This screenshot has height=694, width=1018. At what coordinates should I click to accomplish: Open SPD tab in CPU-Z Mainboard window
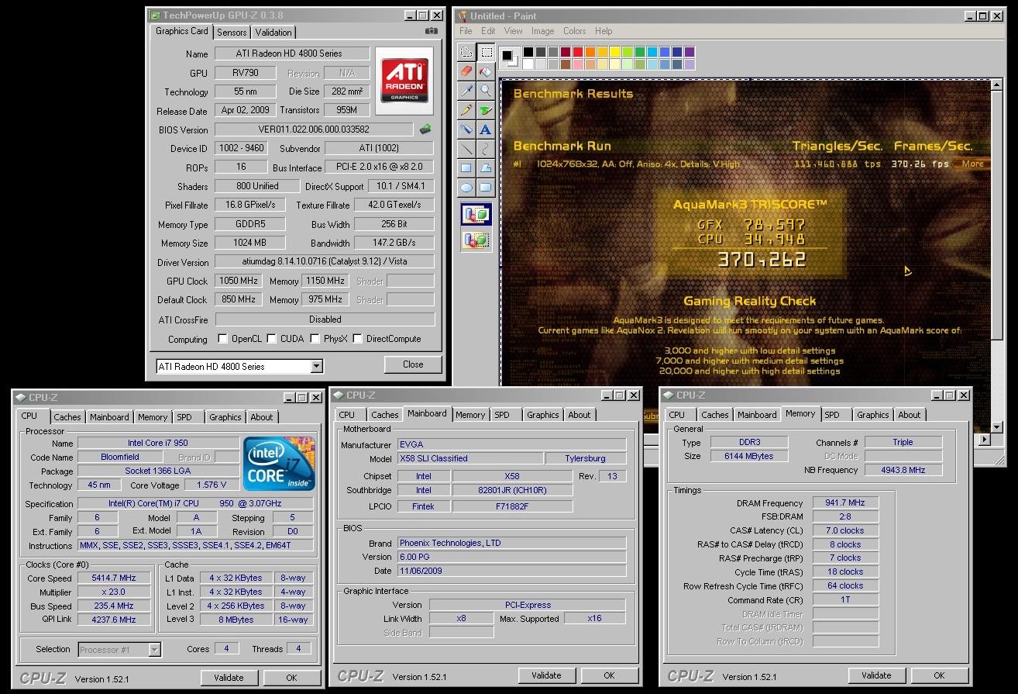coord(502,415)
